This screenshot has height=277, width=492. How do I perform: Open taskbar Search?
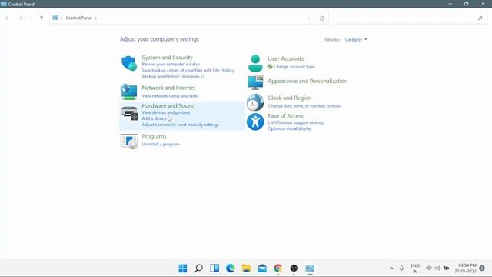tap(198, 269)
